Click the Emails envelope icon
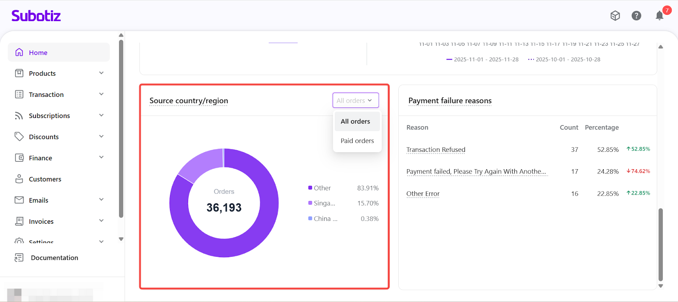This screenshot has width=678, height=302. point(19,200)
